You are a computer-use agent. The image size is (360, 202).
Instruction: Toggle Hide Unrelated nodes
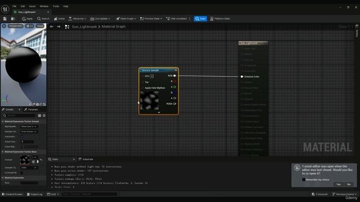click(x=176, y=19)
